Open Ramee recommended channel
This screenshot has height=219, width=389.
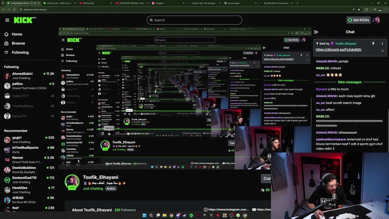pos(29,160)
